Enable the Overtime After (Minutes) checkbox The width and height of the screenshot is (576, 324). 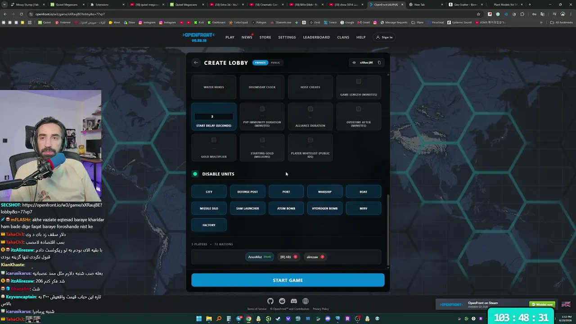coord(359,109)
